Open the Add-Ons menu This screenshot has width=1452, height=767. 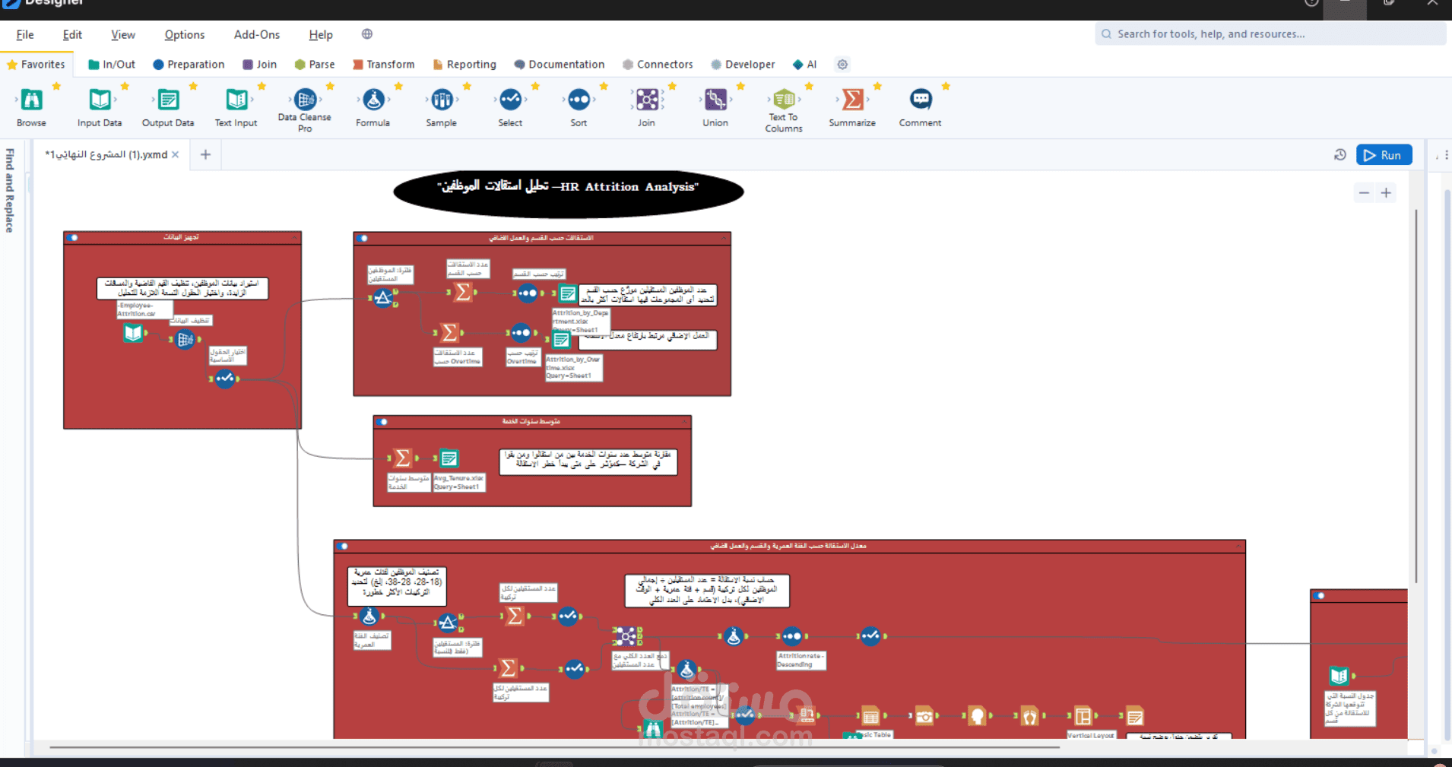point(257,35)
